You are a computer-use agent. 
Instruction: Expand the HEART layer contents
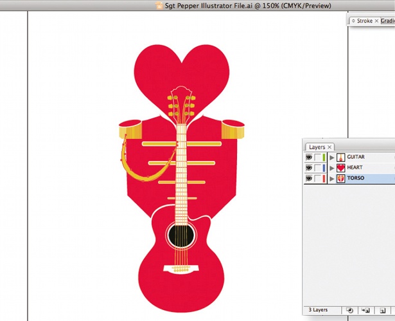point(332,168)
